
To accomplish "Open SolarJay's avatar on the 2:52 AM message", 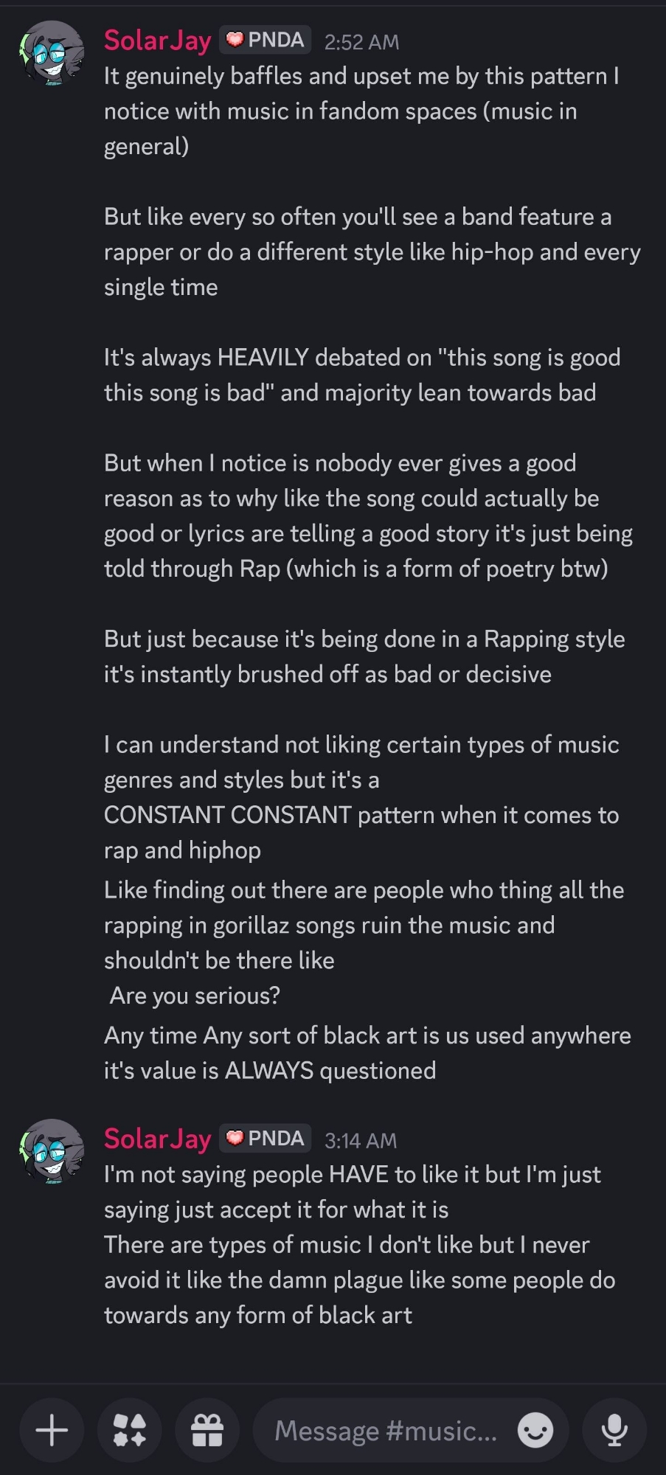I will click(x=52, y=53).
